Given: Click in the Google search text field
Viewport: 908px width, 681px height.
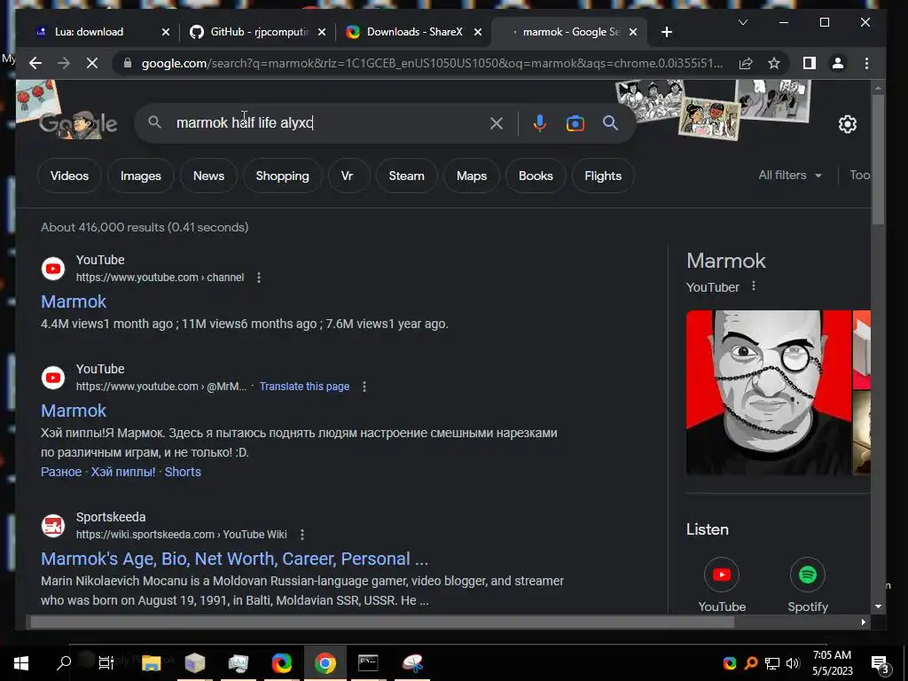Looking at the screenshot, I should coord(330,122).
